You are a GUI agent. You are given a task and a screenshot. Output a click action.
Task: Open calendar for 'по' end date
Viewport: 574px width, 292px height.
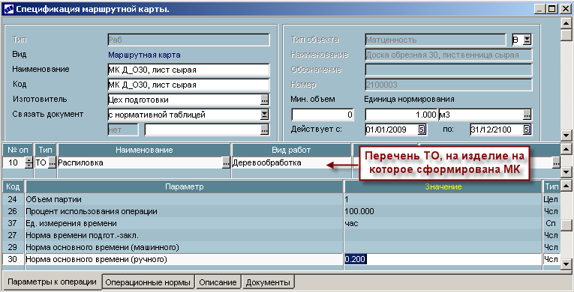(x=527, y=130)
